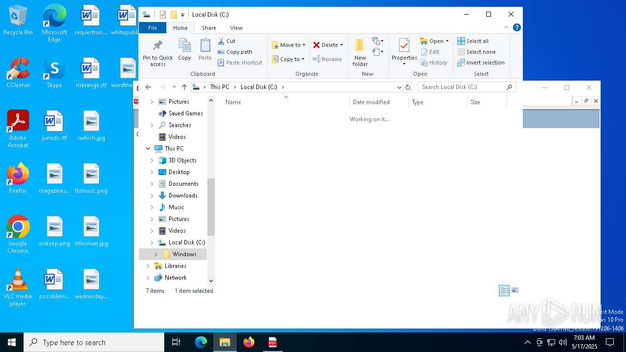Open the File tab
This screenshot has width=626, height=352.
153,28
